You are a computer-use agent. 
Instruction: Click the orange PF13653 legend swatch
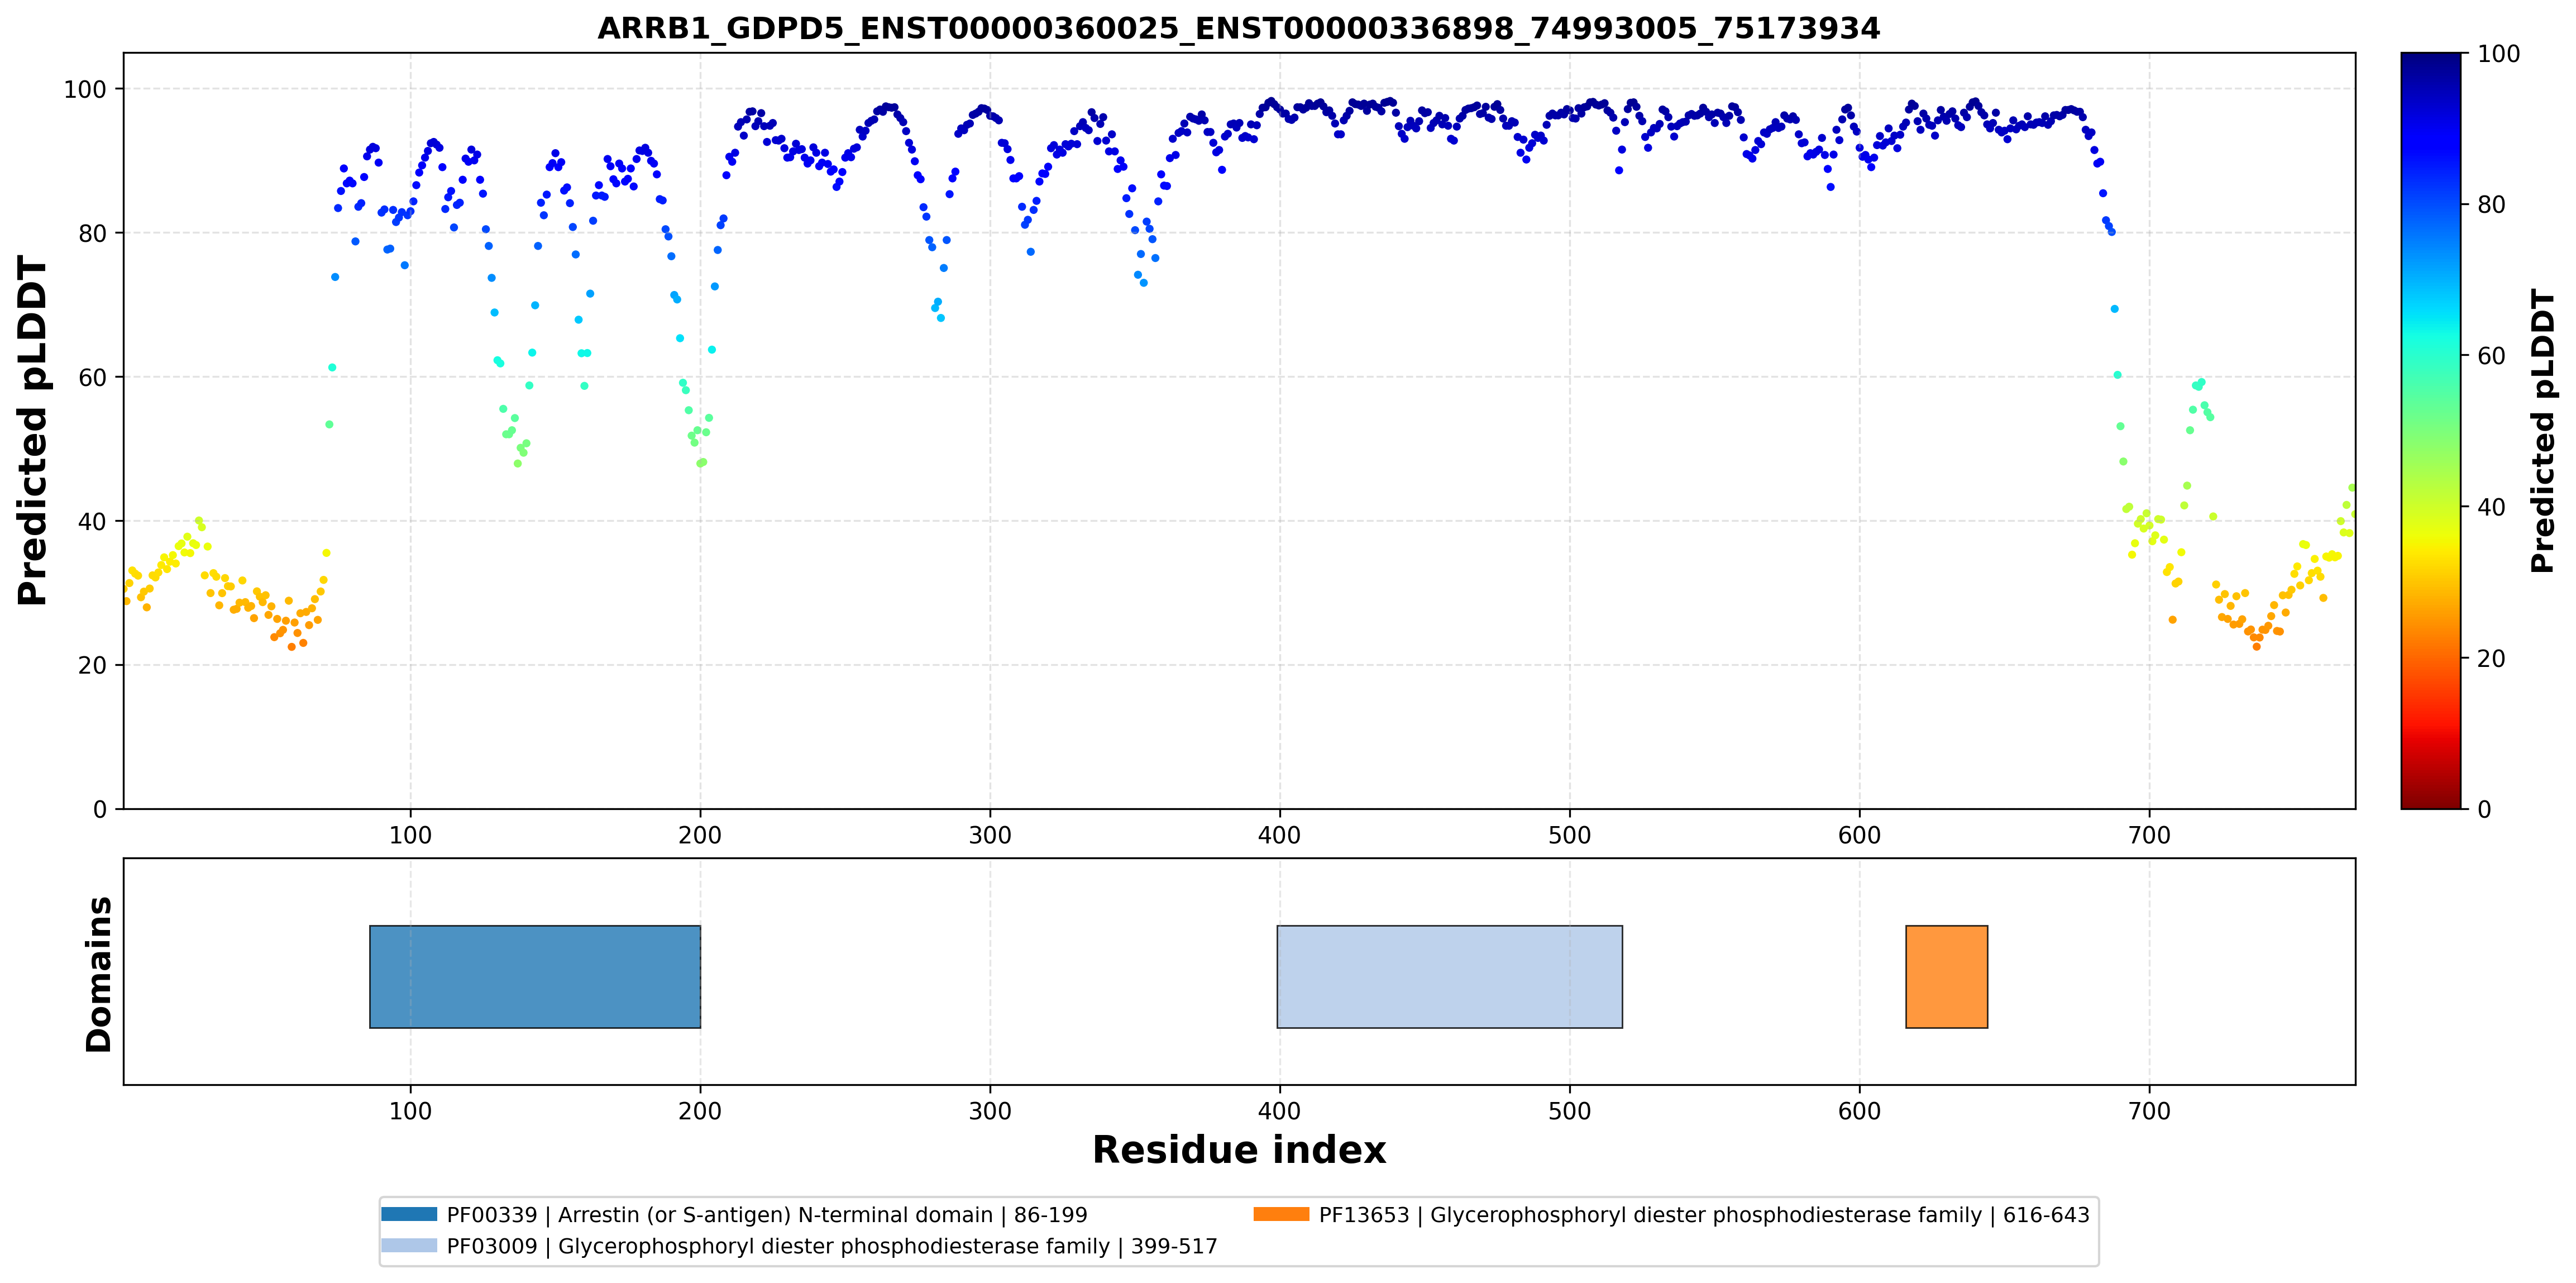coord(1281,1214)
